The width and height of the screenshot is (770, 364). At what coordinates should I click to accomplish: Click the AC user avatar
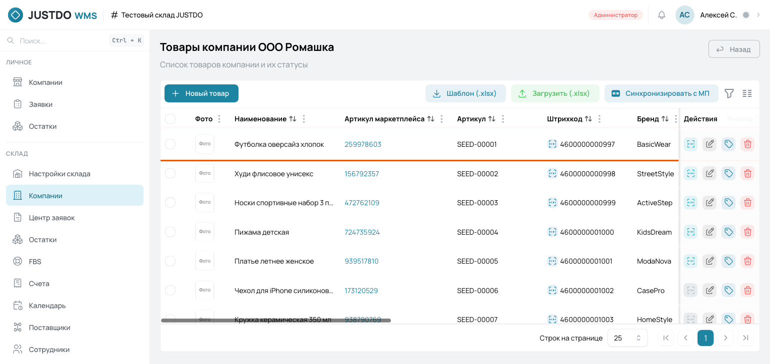click(x=684, y=15)
